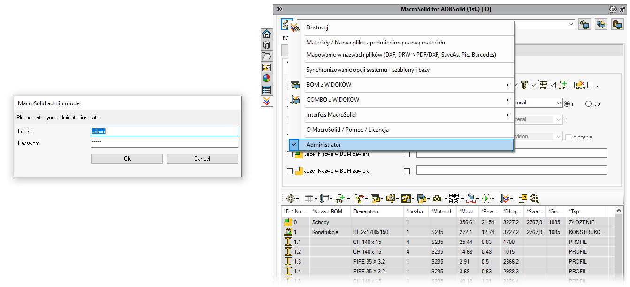Screen dimensions: 630x287
Task: Click the QR code toolbar icon
Action: point(453,199)
